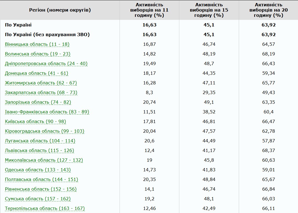Open Сумська область (157 - 162) link

coord(38,199)
